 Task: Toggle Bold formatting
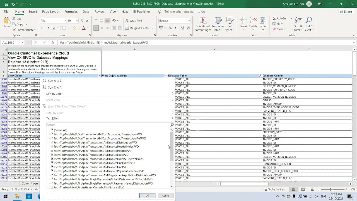[x=42, y=28]
